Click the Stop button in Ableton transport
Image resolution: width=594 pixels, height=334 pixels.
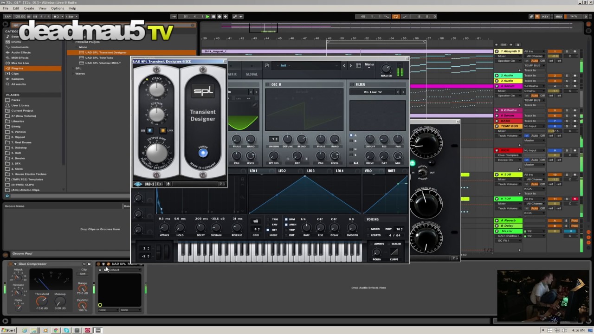click(213, 17)
